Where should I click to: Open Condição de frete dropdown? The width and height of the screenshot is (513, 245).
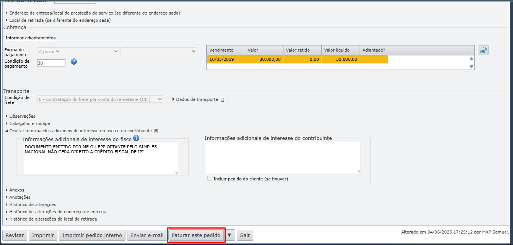(x=100, y=99)
